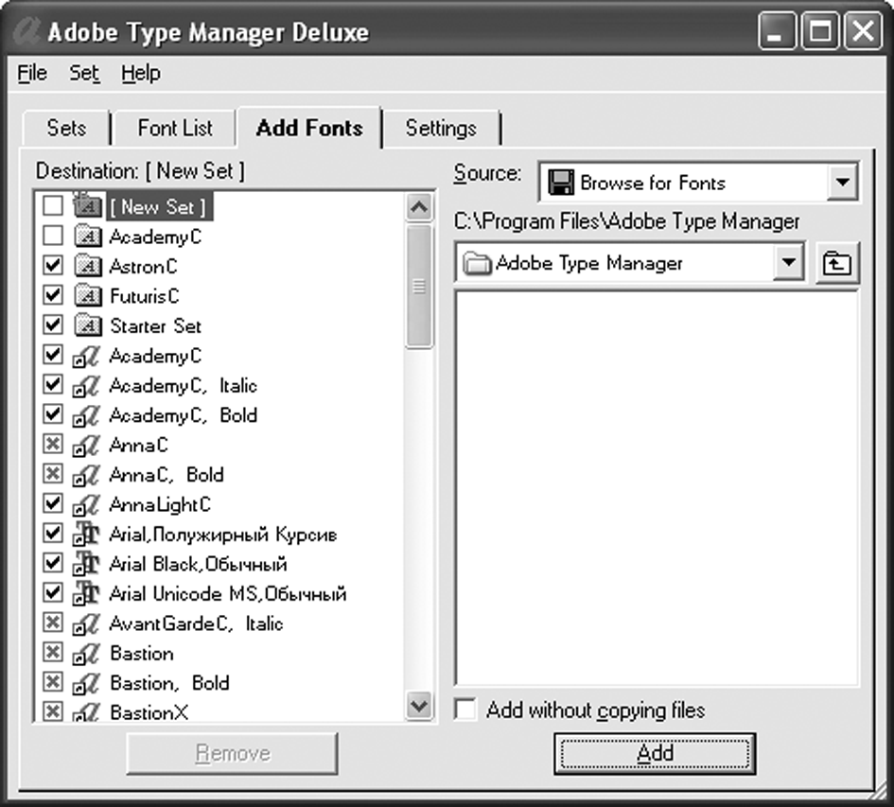The height and width of the screenshot is (807, 894).
Task: Maximize the Adobe Type Manager window
Action: pyautogui.click(x=820, y=32)
